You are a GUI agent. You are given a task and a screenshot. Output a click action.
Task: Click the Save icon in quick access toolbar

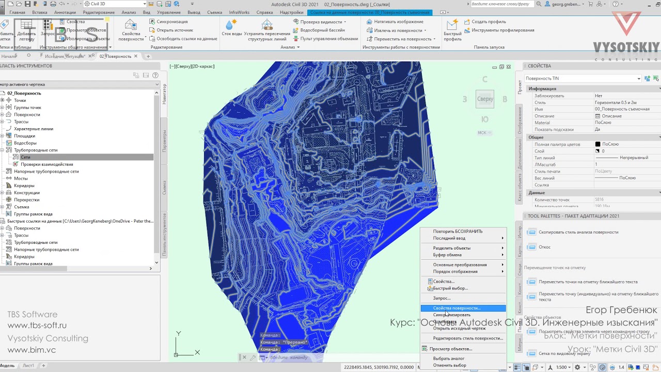click(27, 4)
